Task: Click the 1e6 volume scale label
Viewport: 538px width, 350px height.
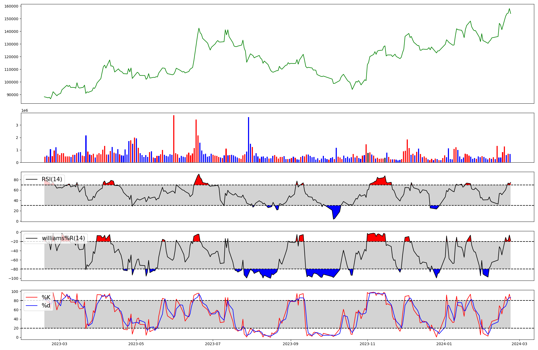Action: 24,111
